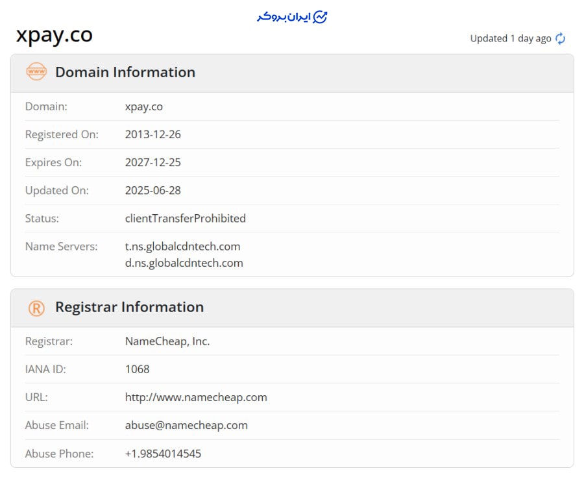The width and height of the screenshot is (584, 477).
Task: Click the status clientTransferProhibited
Action: point(186,218)
